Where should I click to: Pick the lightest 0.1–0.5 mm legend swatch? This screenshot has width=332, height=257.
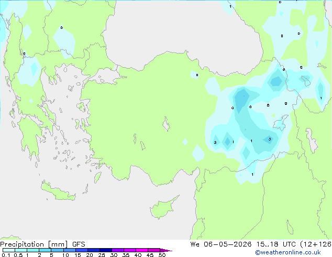(x=9, y=250)
